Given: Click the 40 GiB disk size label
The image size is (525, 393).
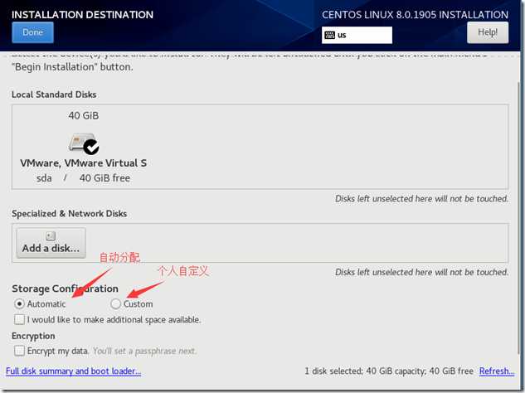Looking at the screenshot, I should (84, 116).
